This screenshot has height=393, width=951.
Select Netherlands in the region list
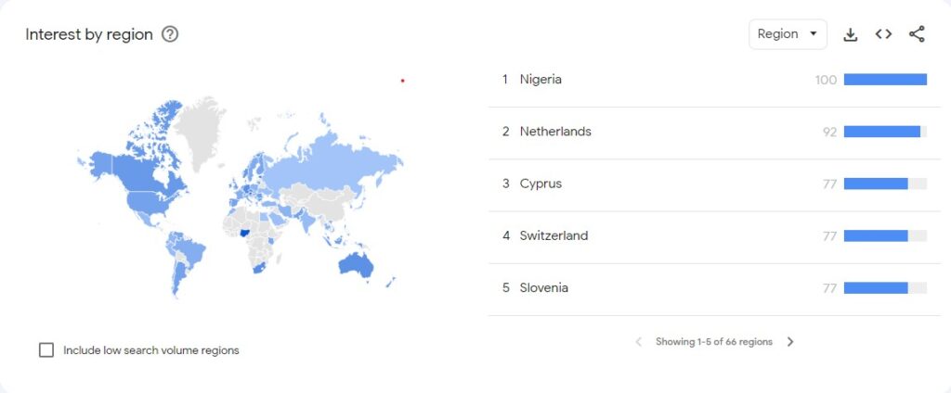[555, 132]
